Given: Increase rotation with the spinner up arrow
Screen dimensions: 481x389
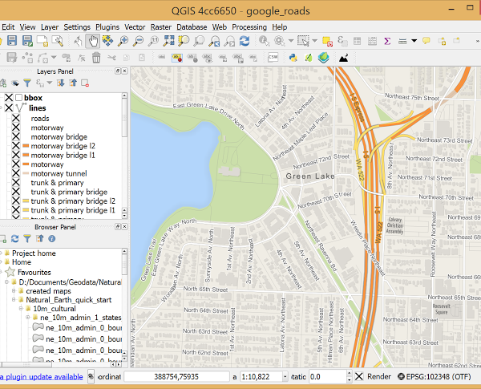Looking at the screenshot, I should click(349, 373).
